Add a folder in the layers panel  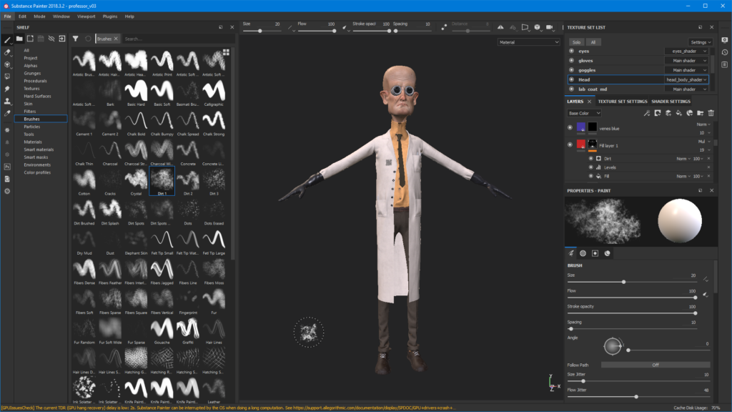click(701, 113)
